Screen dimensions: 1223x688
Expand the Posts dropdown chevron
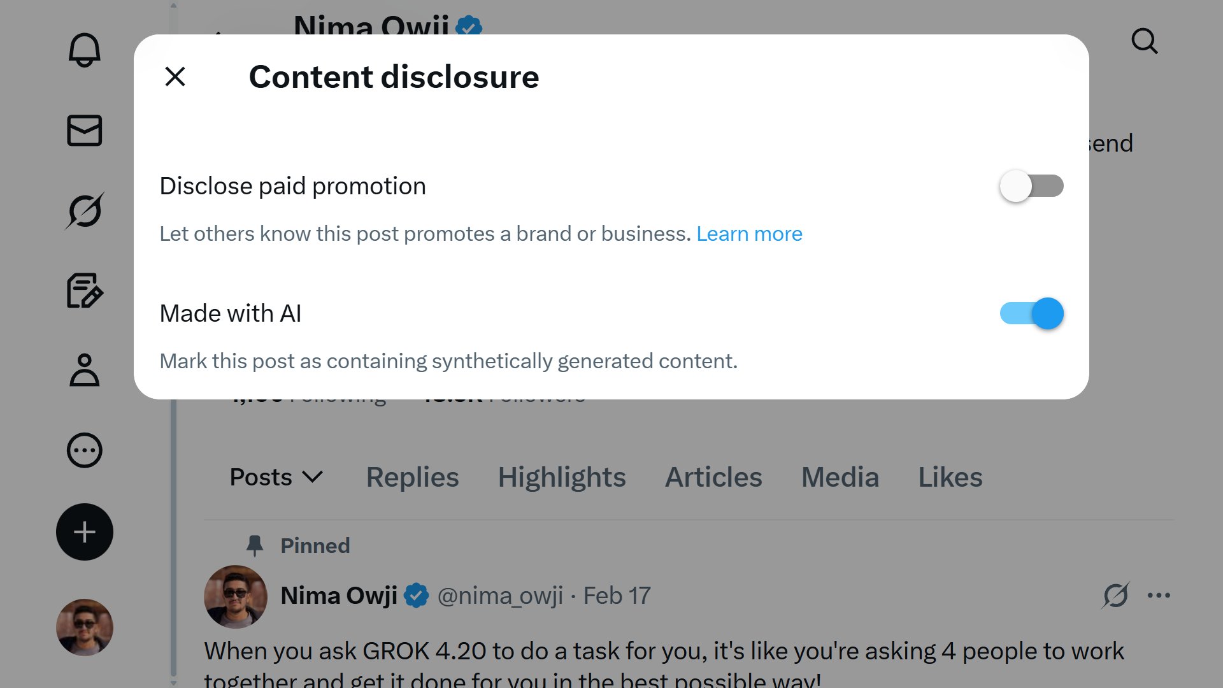point(312,477)
